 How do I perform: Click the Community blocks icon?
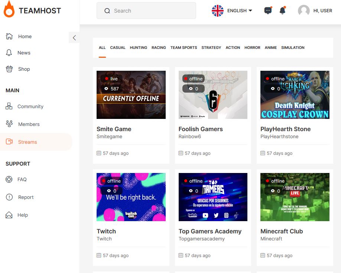pos(9,106)
